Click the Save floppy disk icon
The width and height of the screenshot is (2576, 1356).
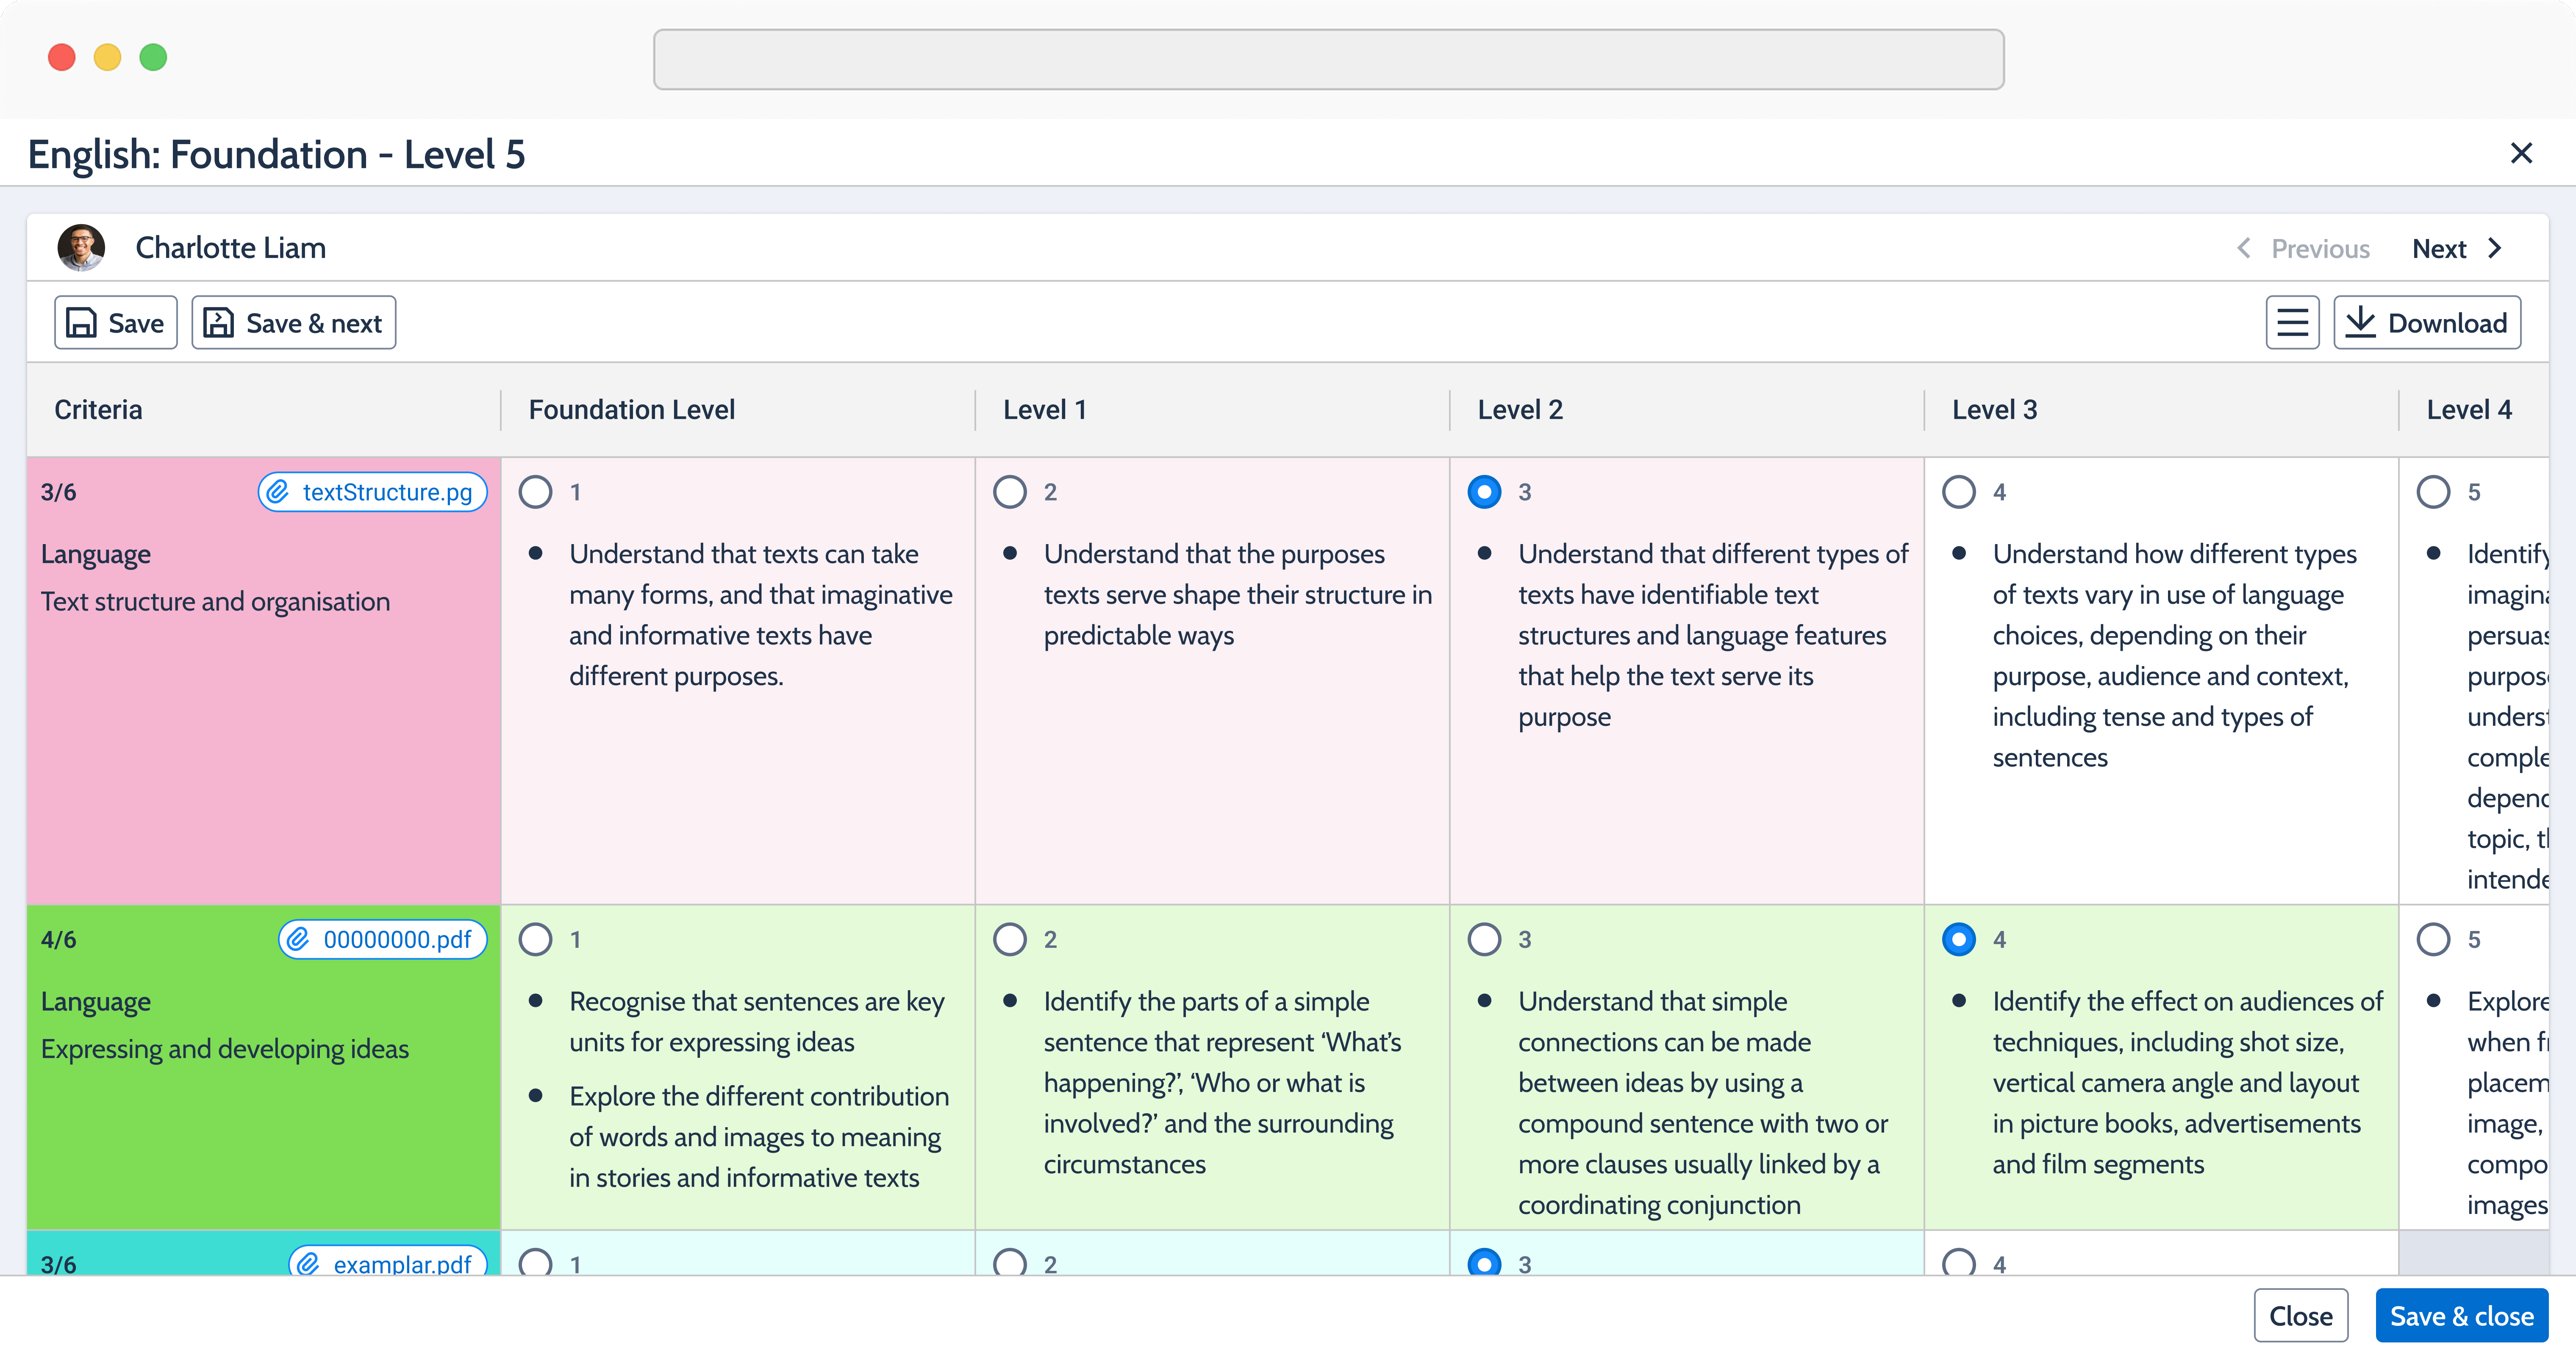[x=81, y=323]
